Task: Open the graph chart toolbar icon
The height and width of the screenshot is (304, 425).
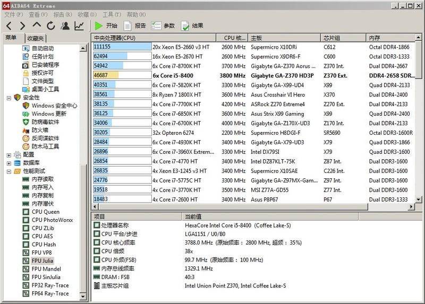Action: [x=79, y=25]
